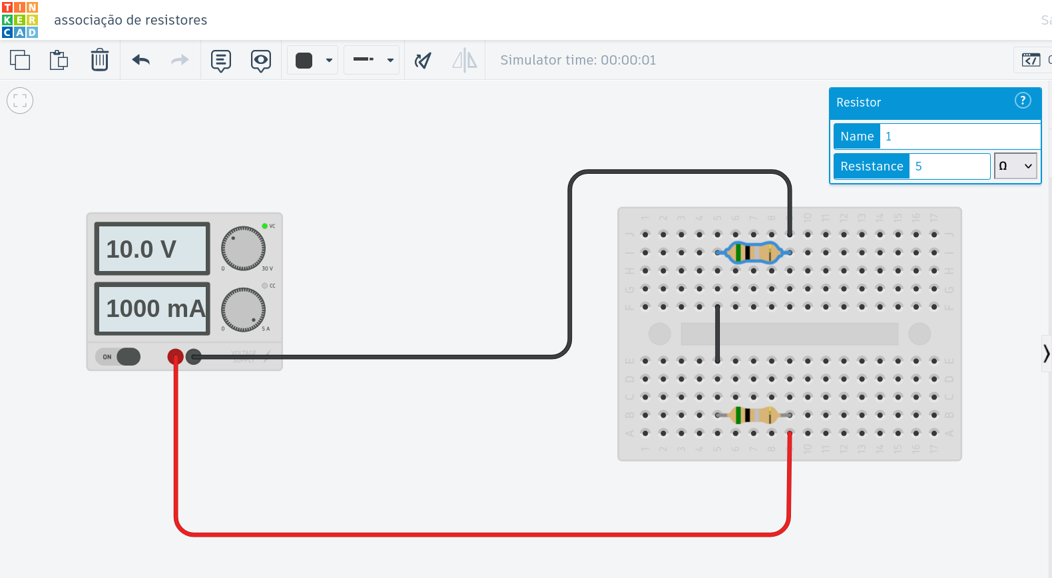Toggle notes visibility eye icon
This screenshot has height=578, width=1052.
click(261, 61)
